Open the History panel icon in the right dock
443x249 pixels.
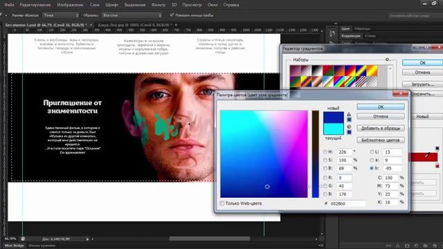332,34
